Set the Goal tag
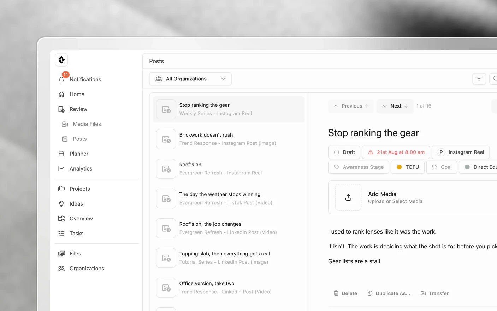Viewport: 497px width, 311px height. 442,167
